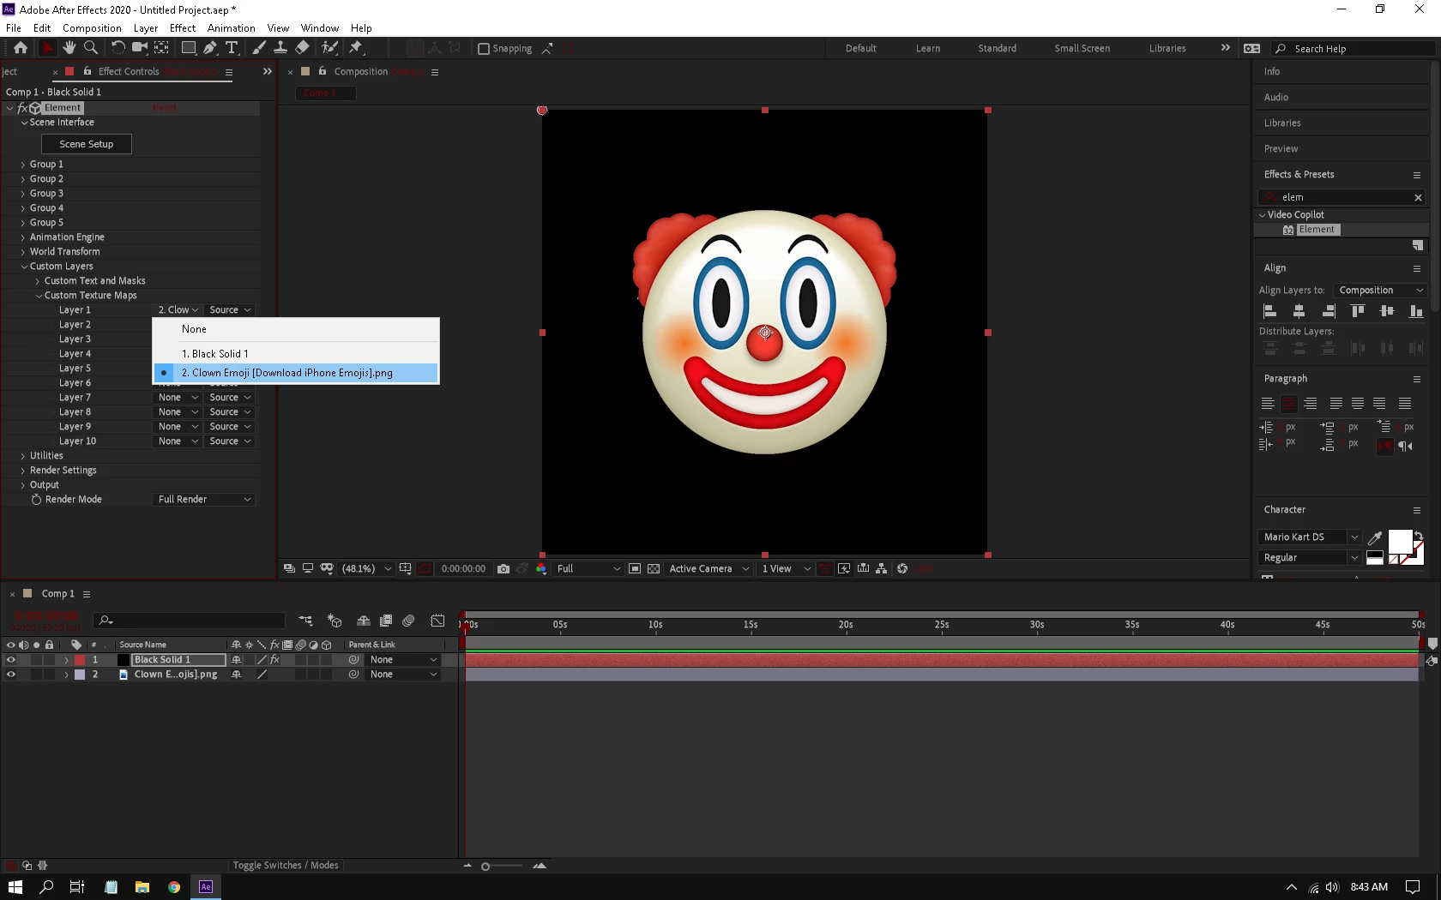Expand Group 1 properties
The width and height of the screenshot is (1441, 900).
23,165
